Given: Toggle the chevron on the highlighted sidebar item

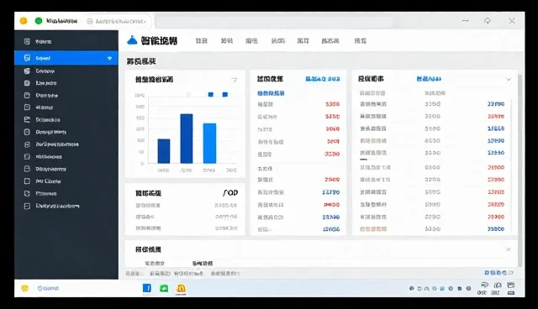Looking at the screenshot, I should click(109, 58).
